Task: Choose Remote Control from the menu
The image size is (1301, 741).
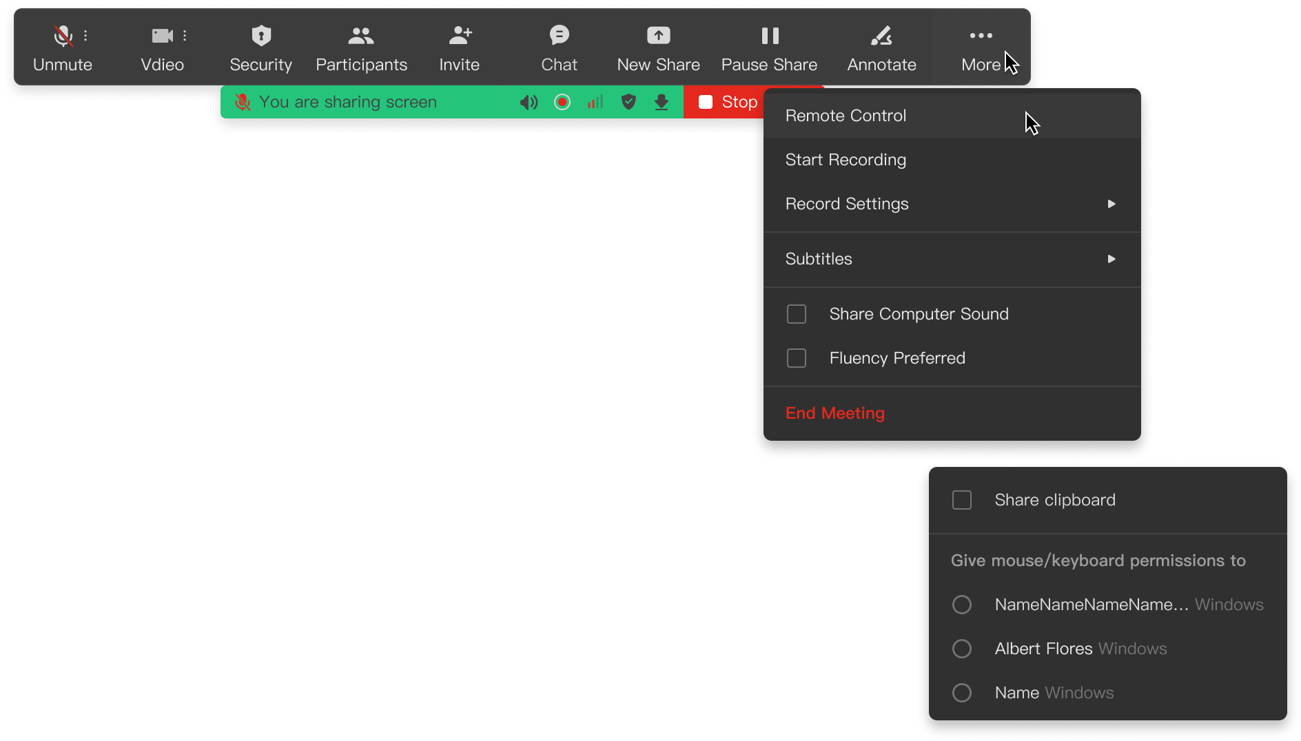Action: 846,116
